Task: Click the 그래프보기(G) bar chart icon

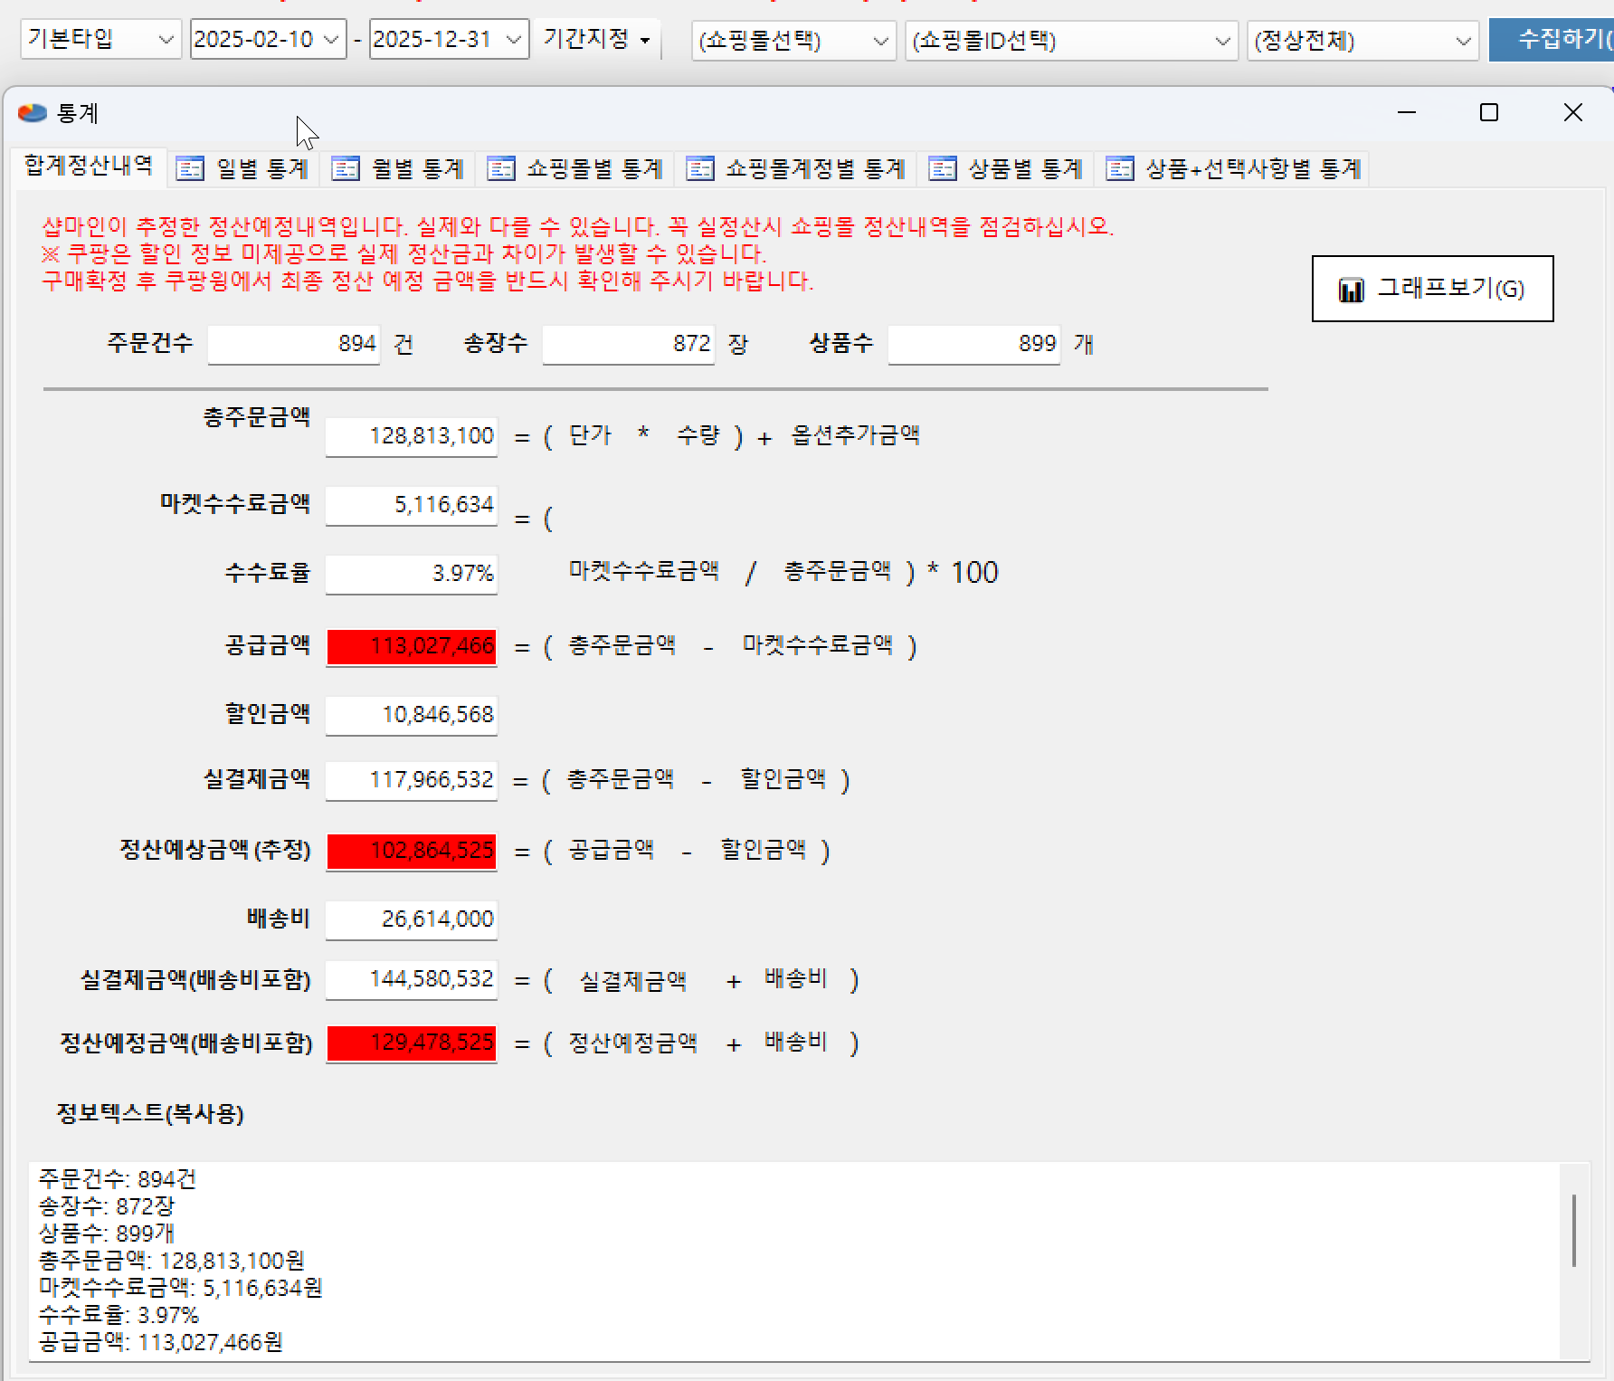Action: [1351, 290]
